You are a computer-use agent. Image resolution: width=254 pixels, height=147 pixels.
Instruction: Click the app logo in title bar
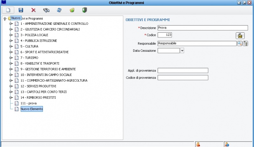point(3,3)
